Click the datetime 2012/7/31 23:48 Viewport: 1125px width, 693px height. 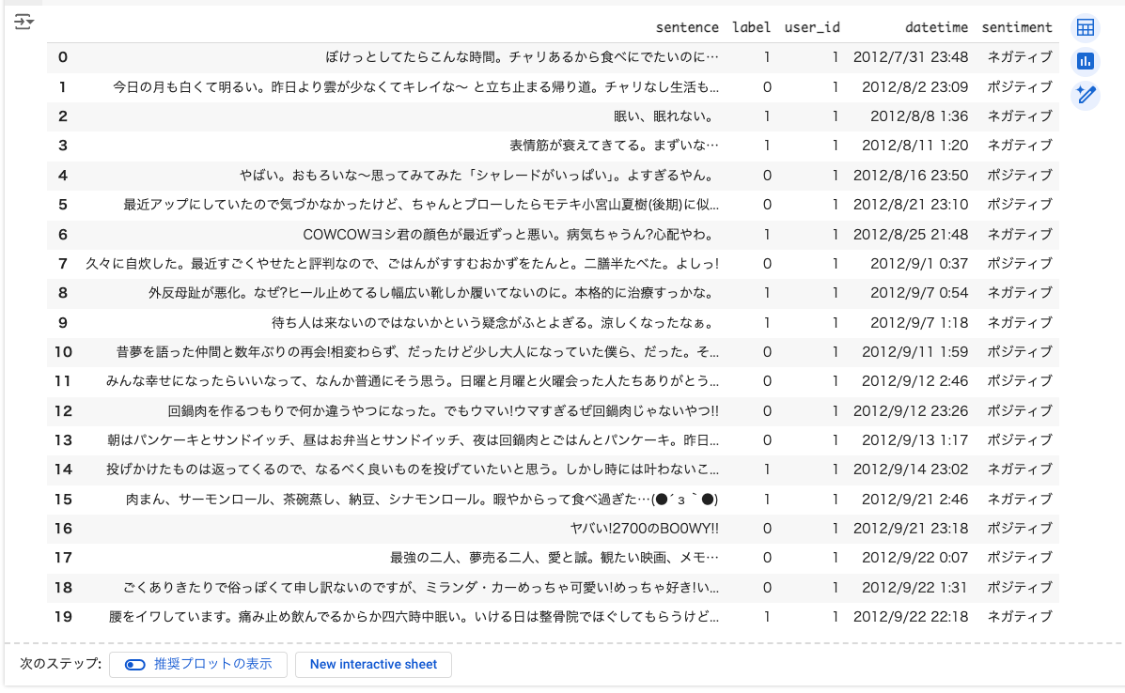pyautogui.click(x=911, y=57)
